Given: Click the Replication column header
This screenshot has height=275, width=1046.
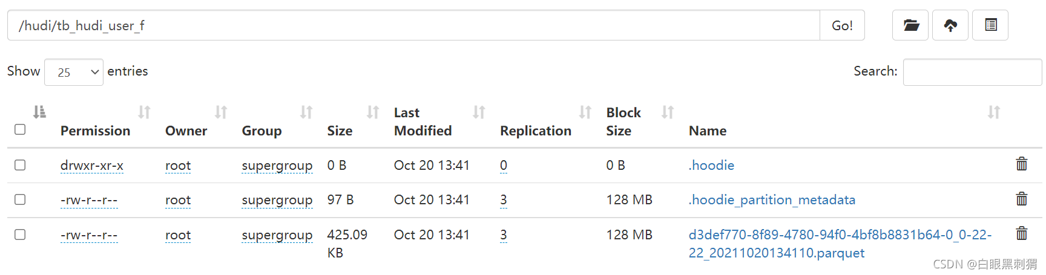Looking at the screenshot, I should pos(535,131).
